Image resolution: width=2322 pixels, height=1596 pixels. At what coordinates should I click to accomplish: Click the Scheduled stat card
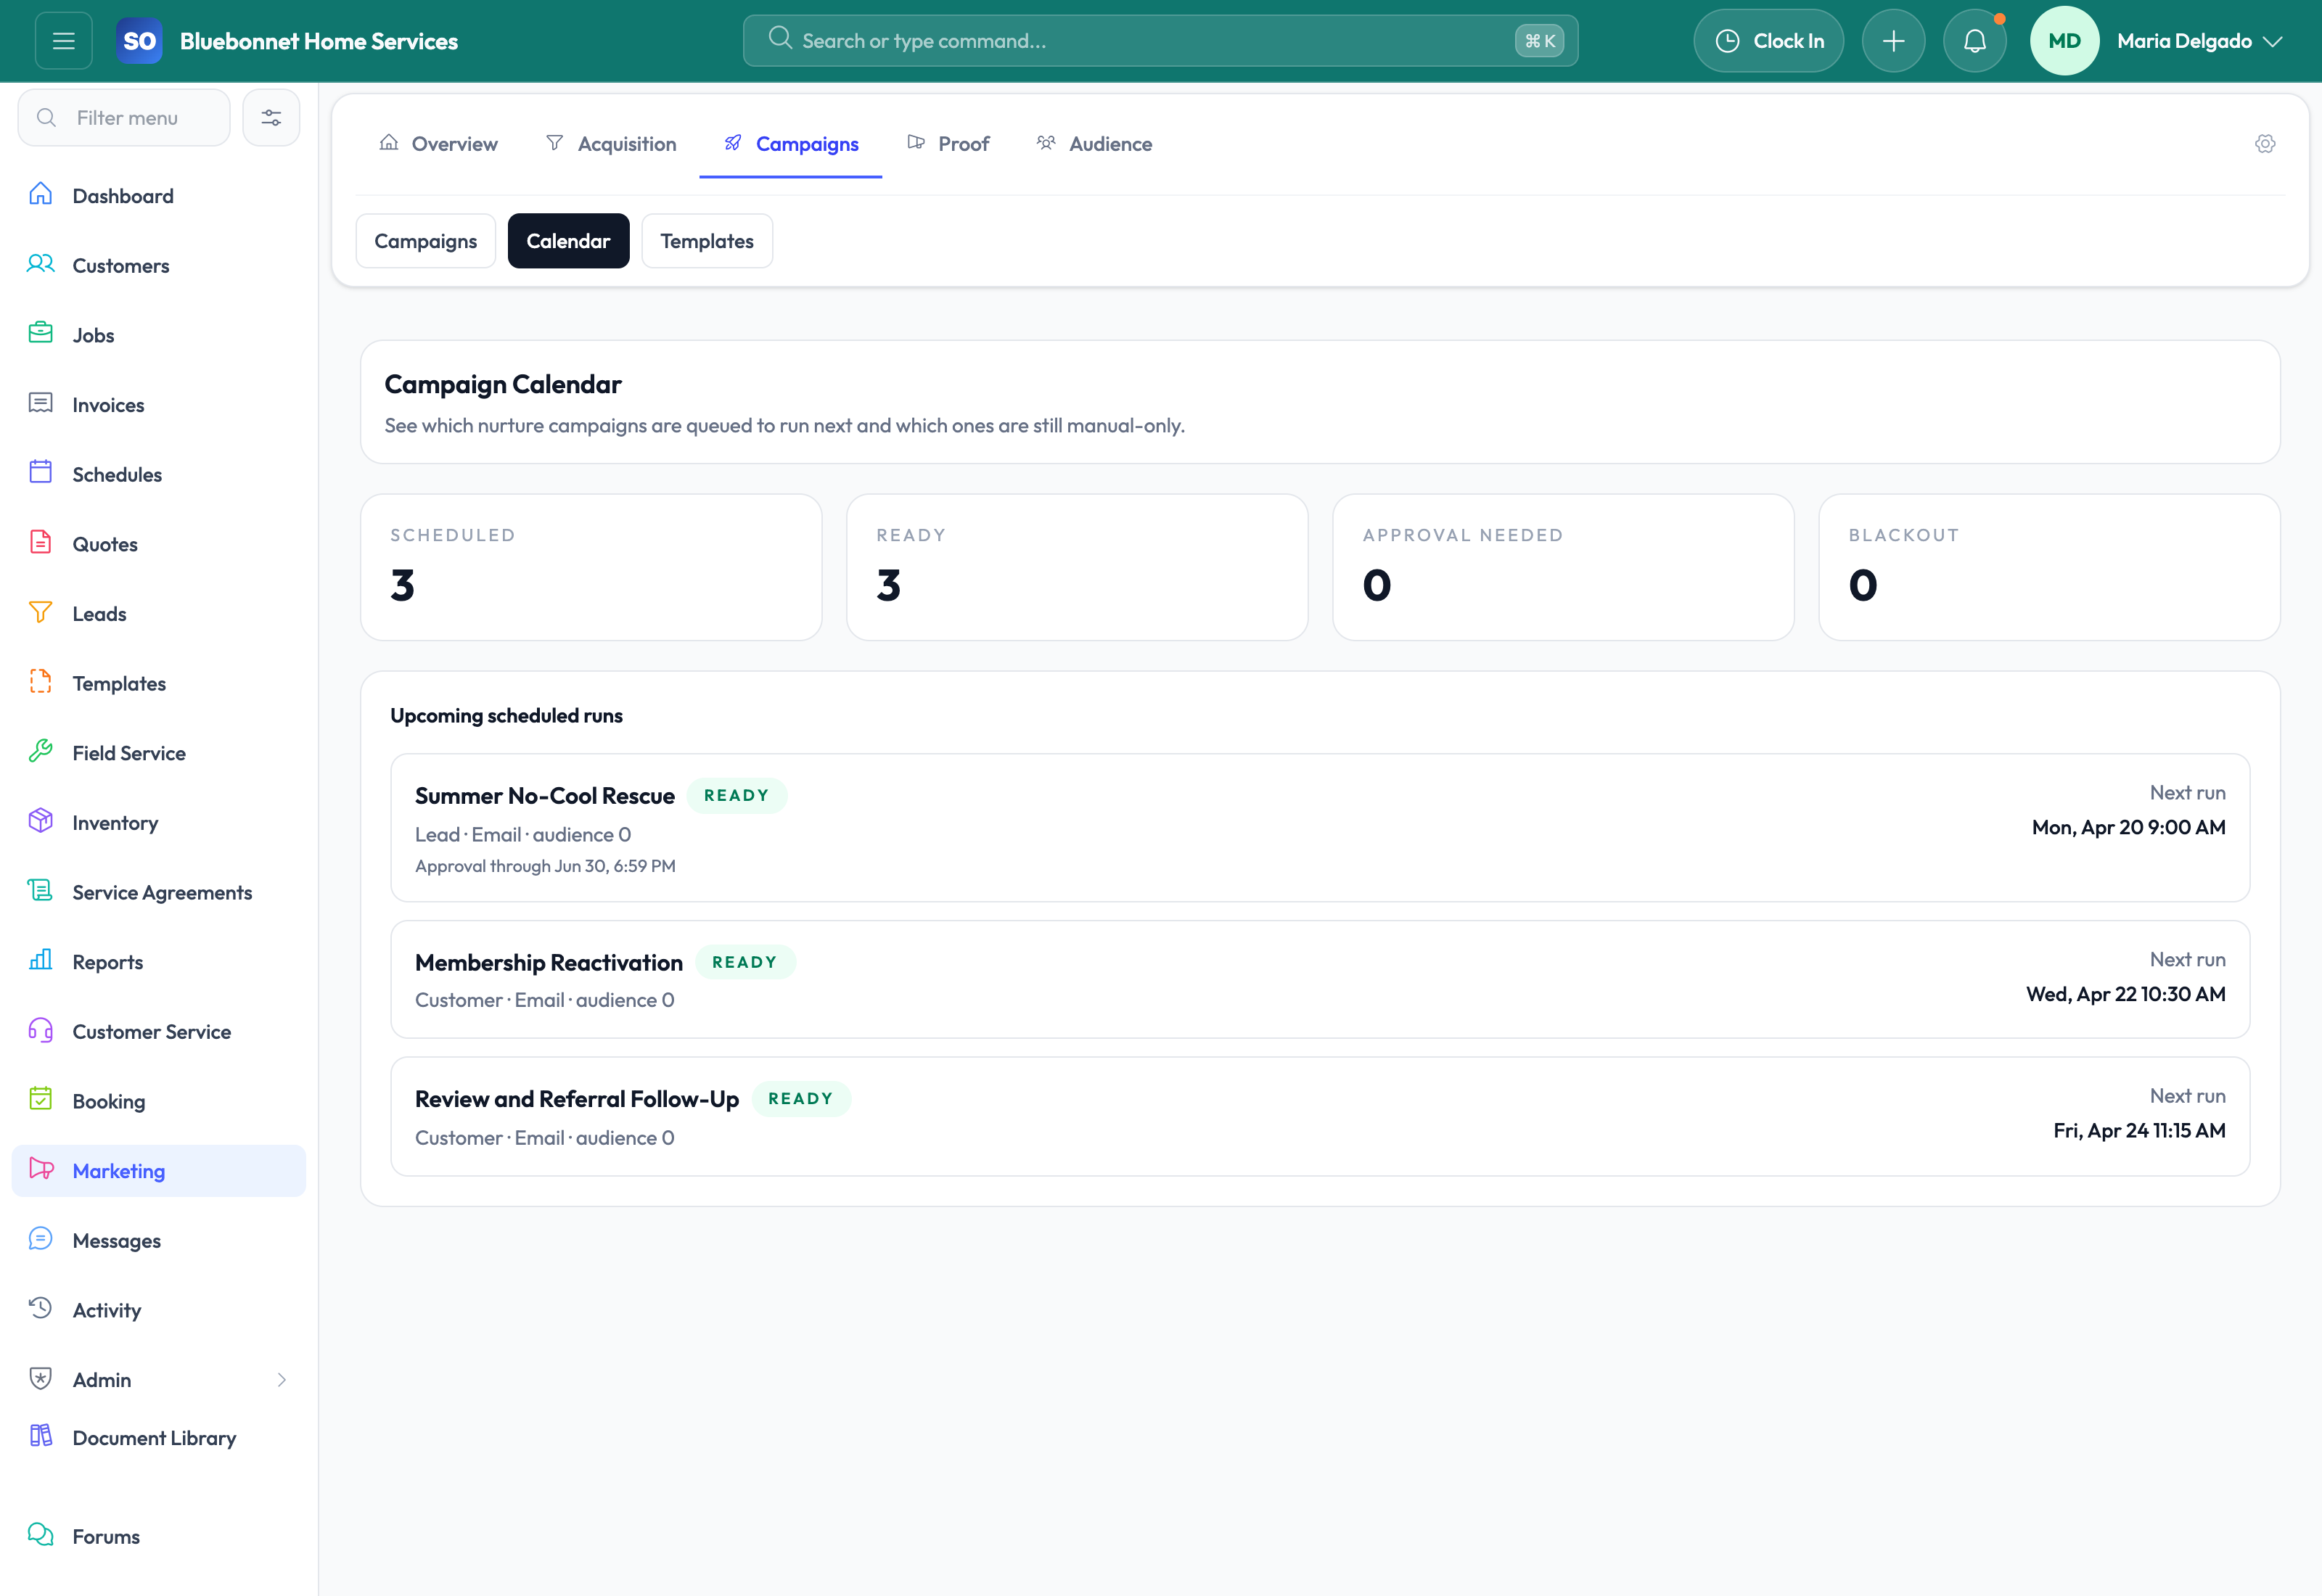[591, 567]
